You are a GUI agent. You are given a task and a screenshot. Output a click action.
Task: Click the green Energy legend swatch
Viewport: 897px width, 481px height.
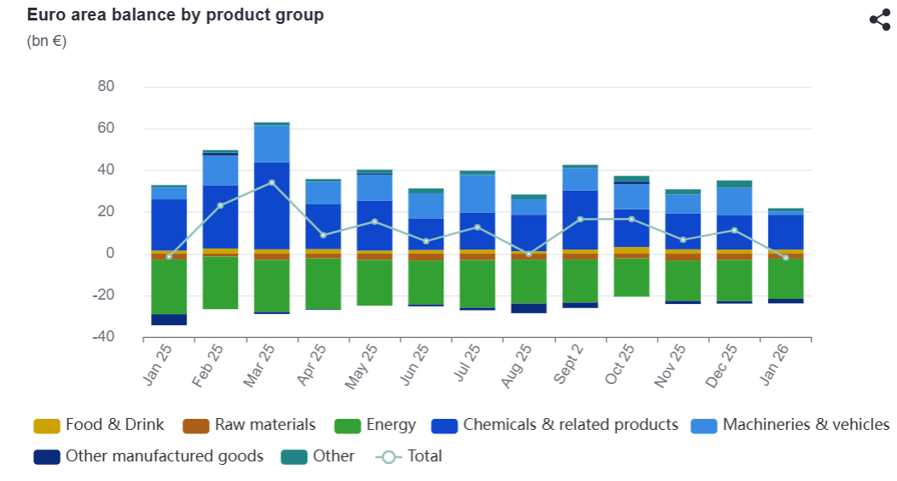[x=348, y=425]
